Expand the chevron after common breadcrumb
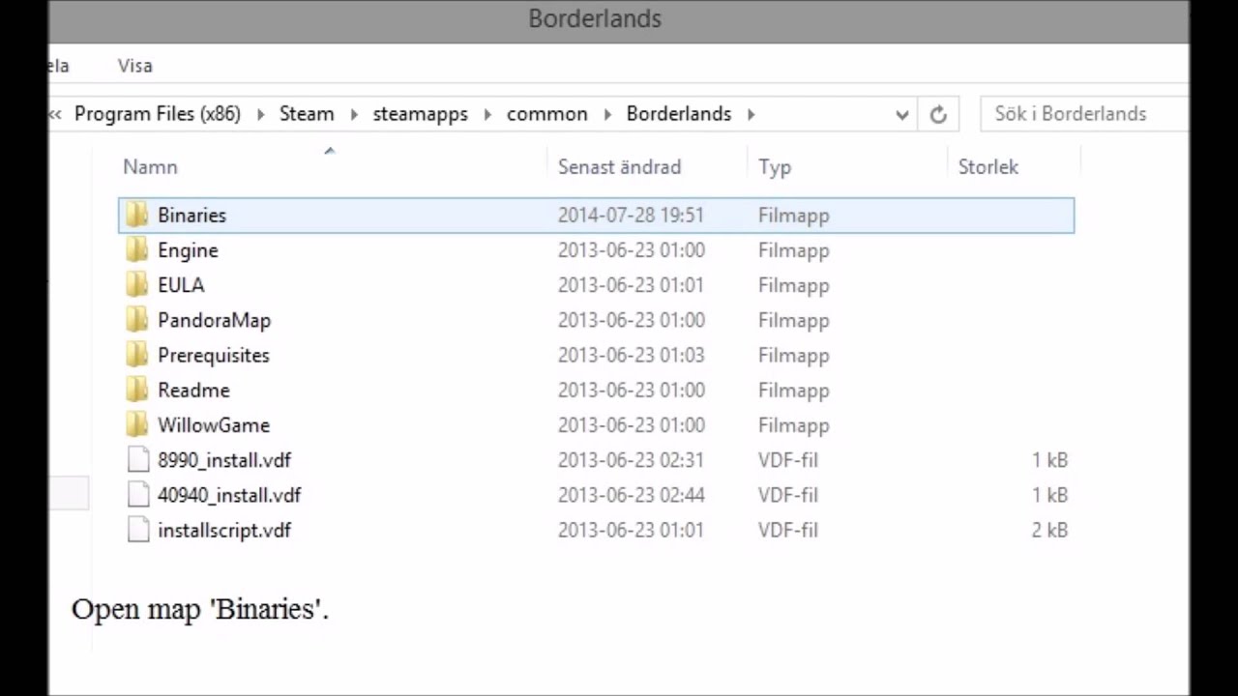Image resolution: width=1238 pixels, height=696 pixels. pos(607,114)
